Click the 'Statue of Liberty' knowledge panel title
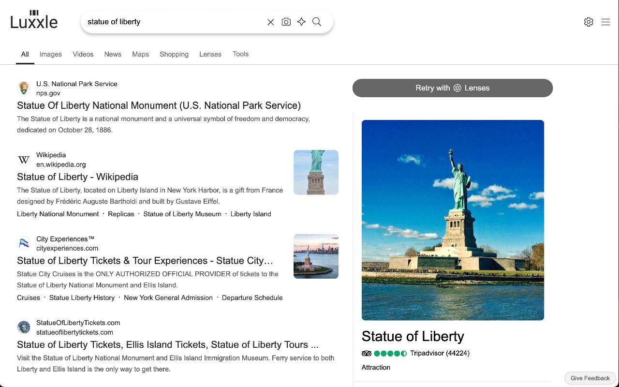Image resolution: width=619 pixels, height=387 pixels. click(413, 336)
